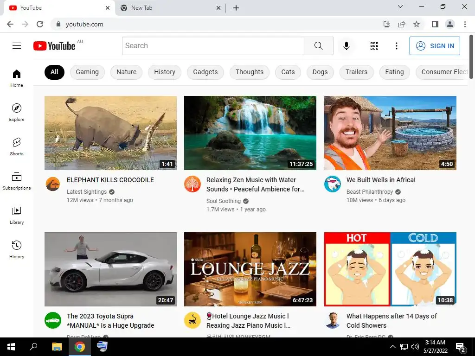475x356 pixels.
Task: Select the History filter chip
Action: point(165,72)
